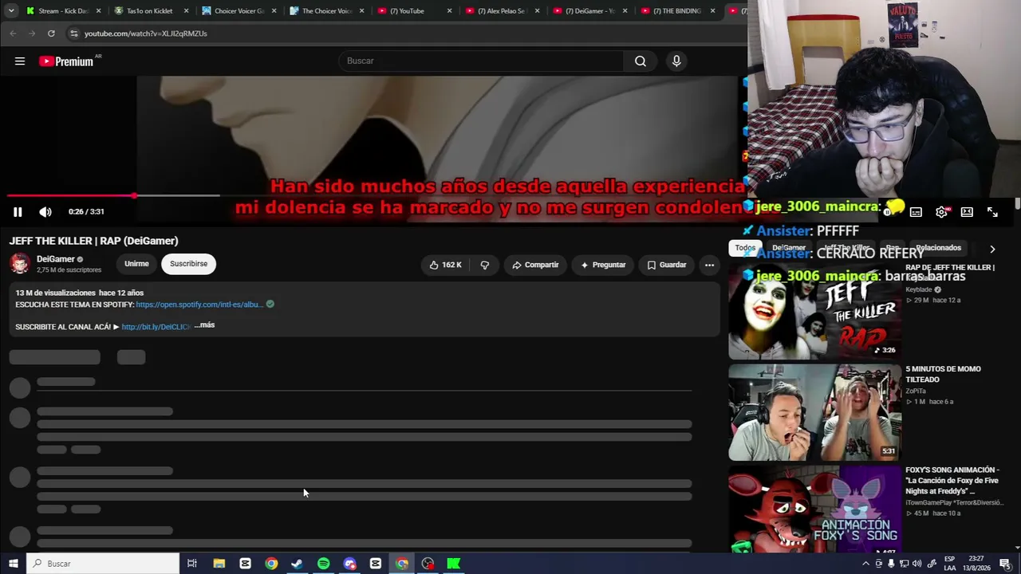Switch to the Choicer Voicer tab
The width and height of the screenshot is (1021, 574).
pyautogui.click(x=239, y=11)
